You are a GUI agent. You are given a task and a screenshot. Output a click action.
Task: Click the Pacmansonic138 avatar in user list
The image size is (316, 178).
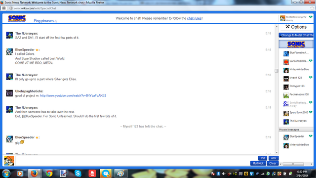coord(286,95)
